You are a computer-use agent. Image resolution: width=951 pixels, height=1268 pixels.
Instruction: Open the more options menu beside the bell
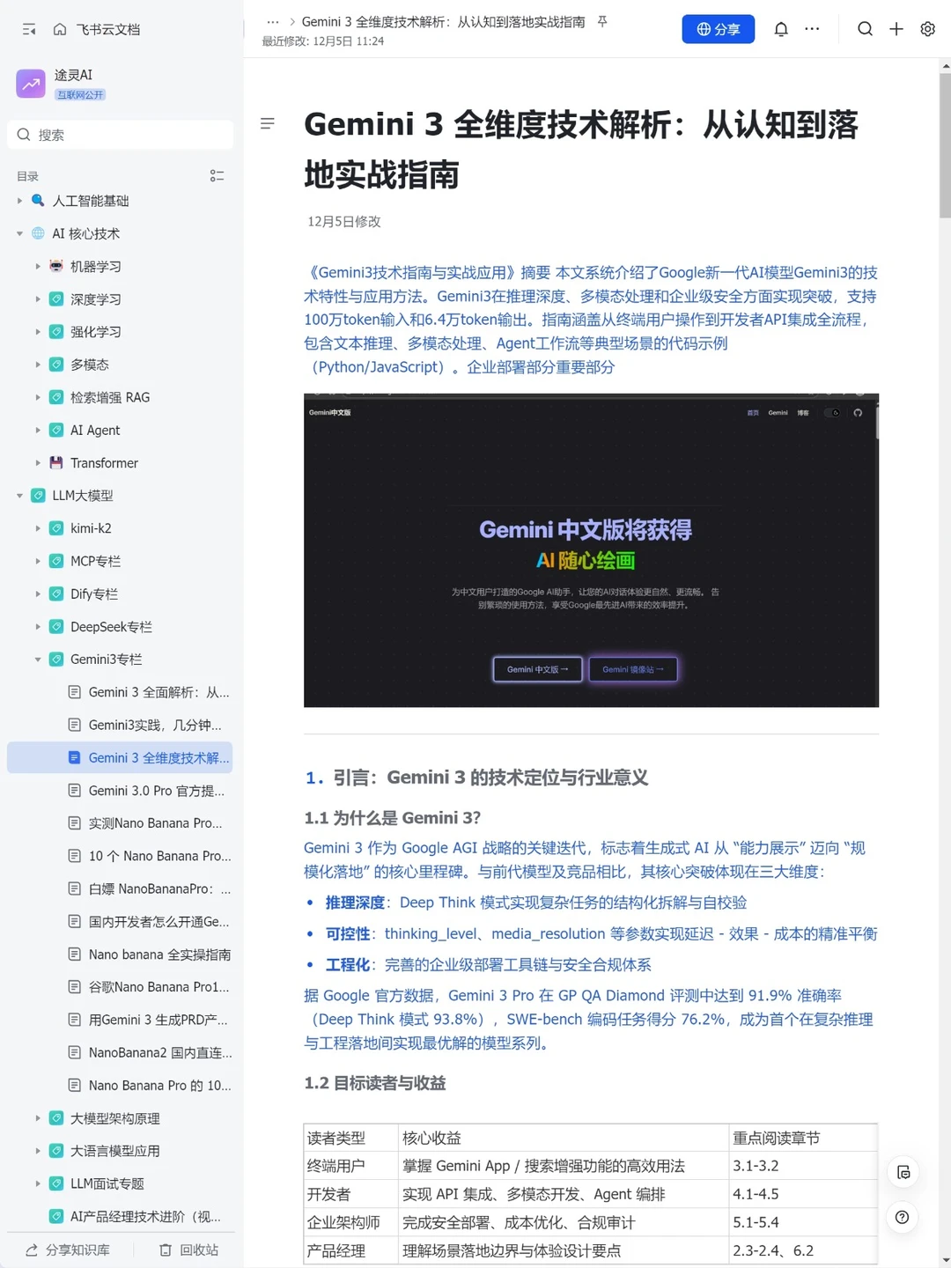812,29
